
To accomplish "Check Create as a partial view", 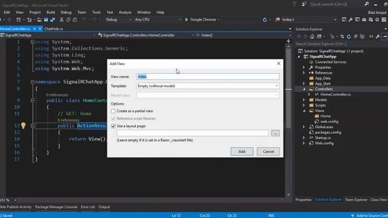I will (x=113, y=111).
